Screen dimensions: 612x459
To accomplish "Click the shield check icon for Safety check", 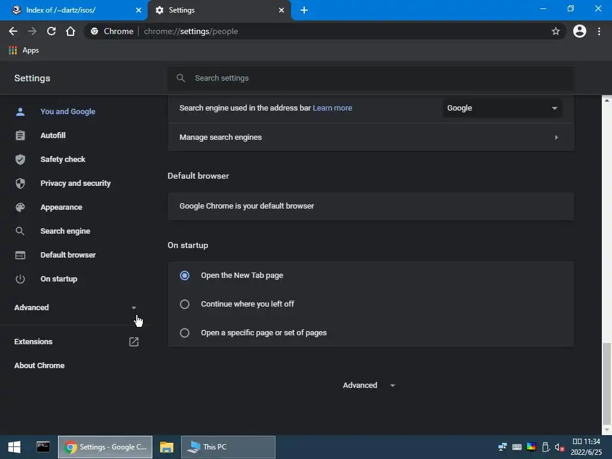I will tap(20, 159).
